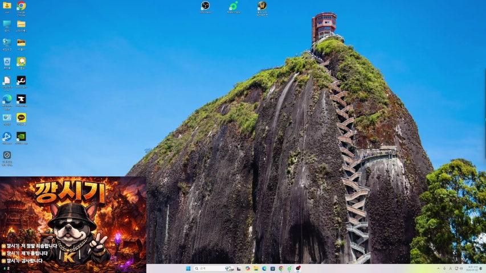The image size is (486, 273).
Task: Switch to Edge in the taskbar
Action: (x=264, y=268)
